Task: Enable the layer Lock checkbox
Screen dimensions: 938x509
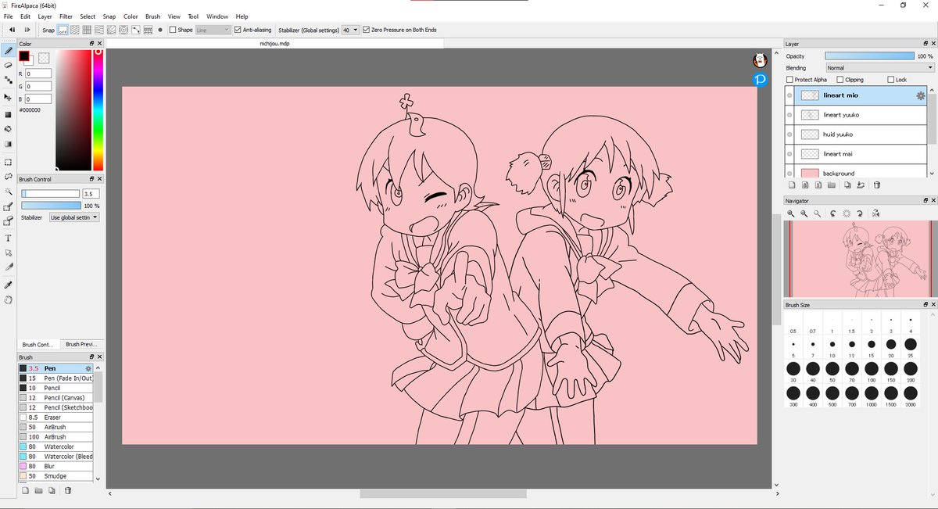Action: [891, 80]
